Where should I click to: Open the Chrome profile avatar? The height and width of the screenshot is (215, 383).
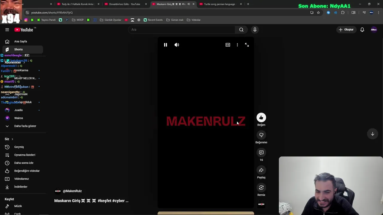point(371,13)
